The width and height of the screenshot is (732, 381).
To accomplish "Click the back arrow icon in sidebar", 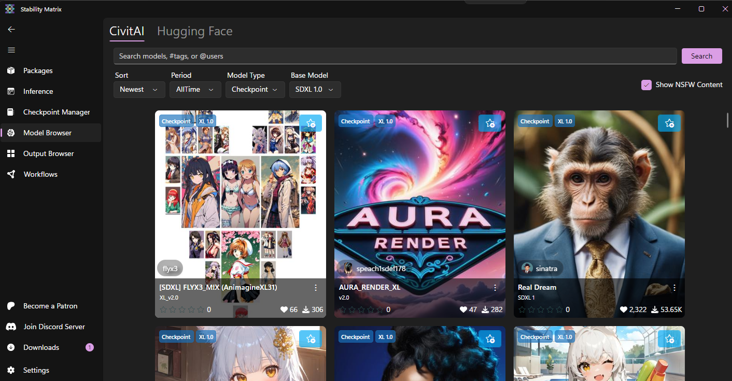I will (x=11, y=30).
